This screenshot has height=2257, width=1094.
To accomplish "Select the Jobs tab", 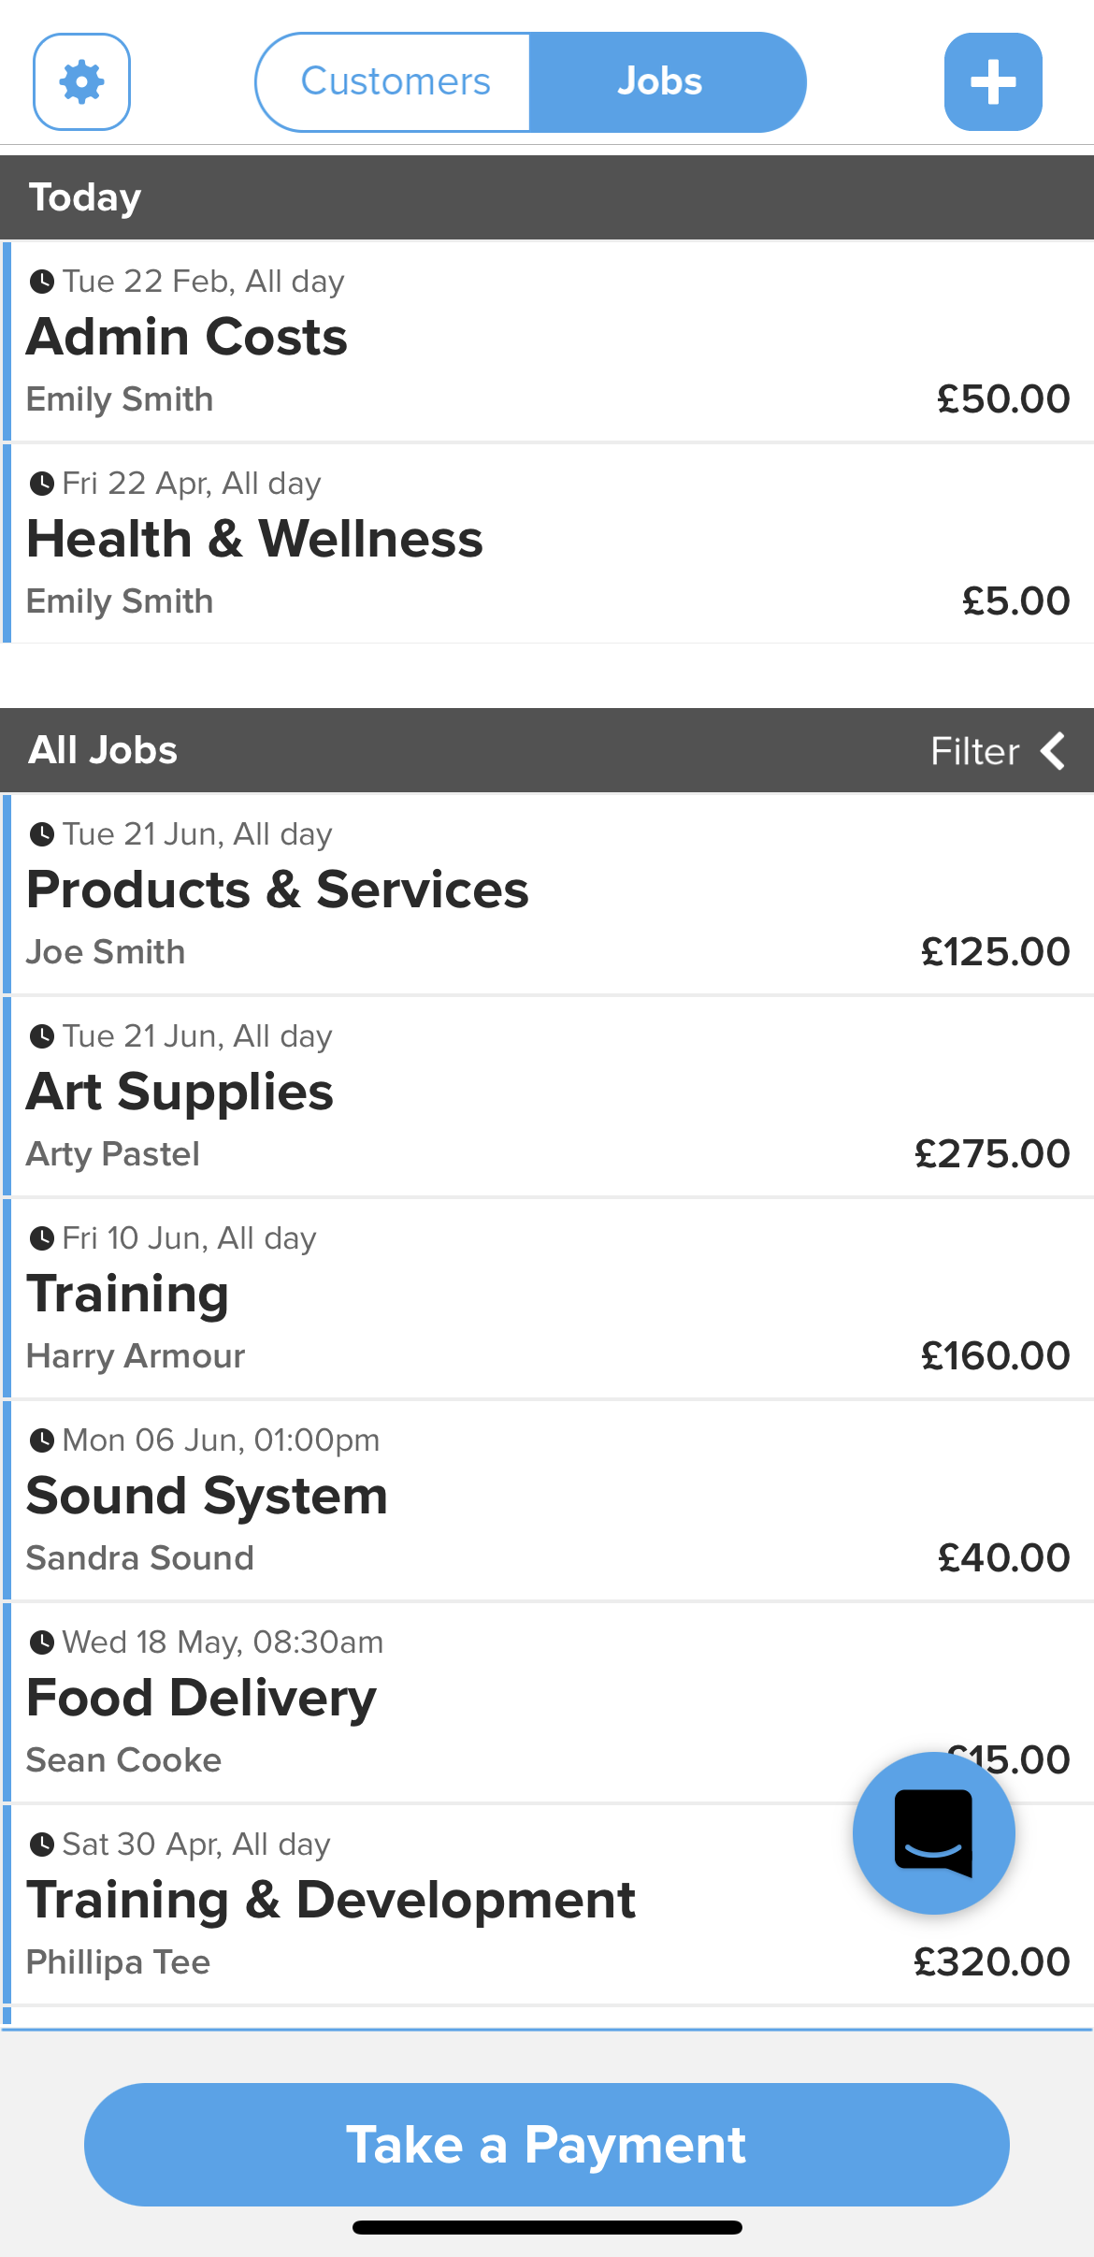I will tap(660, 82).
